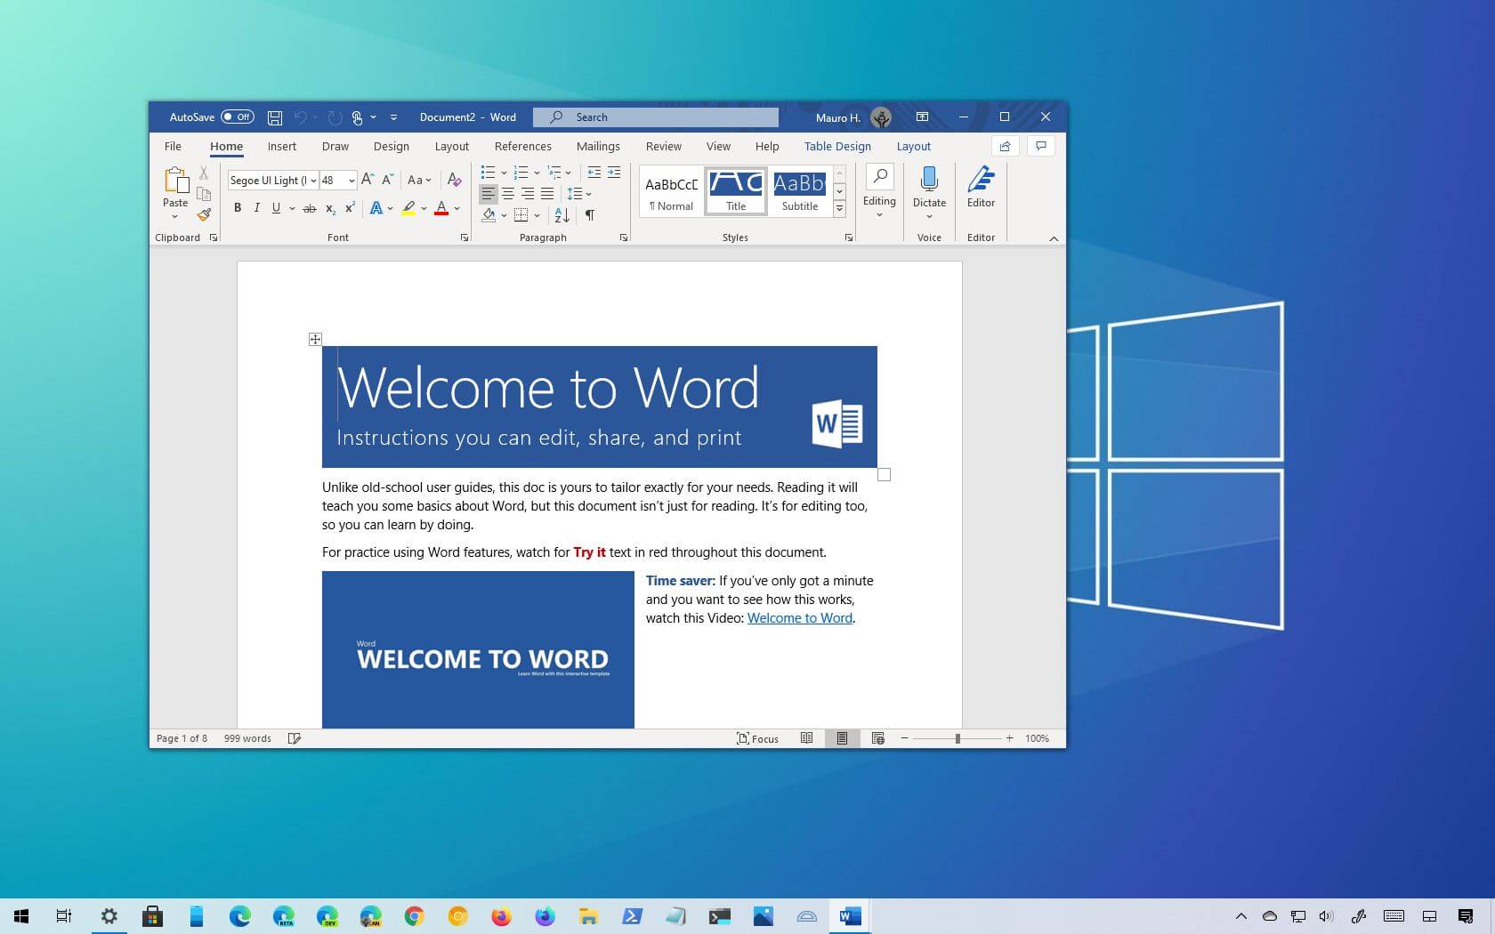
Task: Click the 999 words count
Action: (x=247, y=738)
